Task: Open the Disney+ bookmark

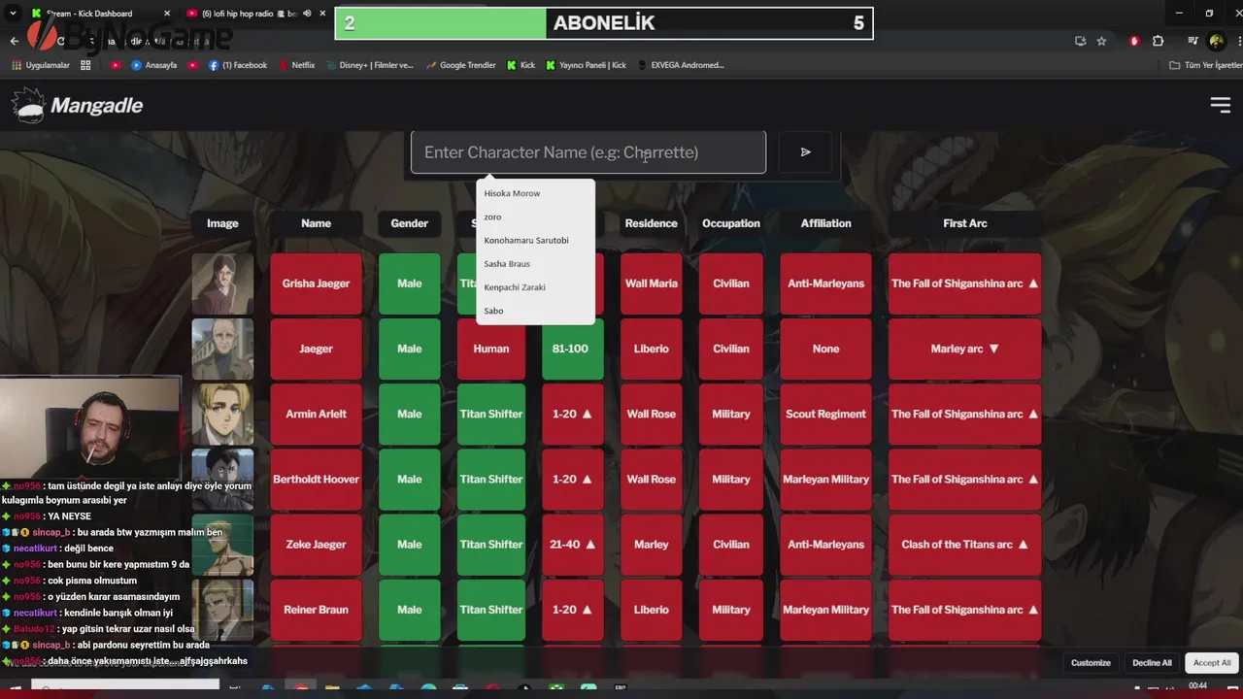Action: click(x=369, y=65)
